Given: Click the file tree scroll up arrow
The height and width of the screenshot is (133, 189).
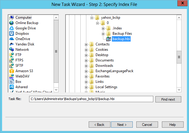Looking at the screenshot, I should pyautogui.click(x=179, y=18).
